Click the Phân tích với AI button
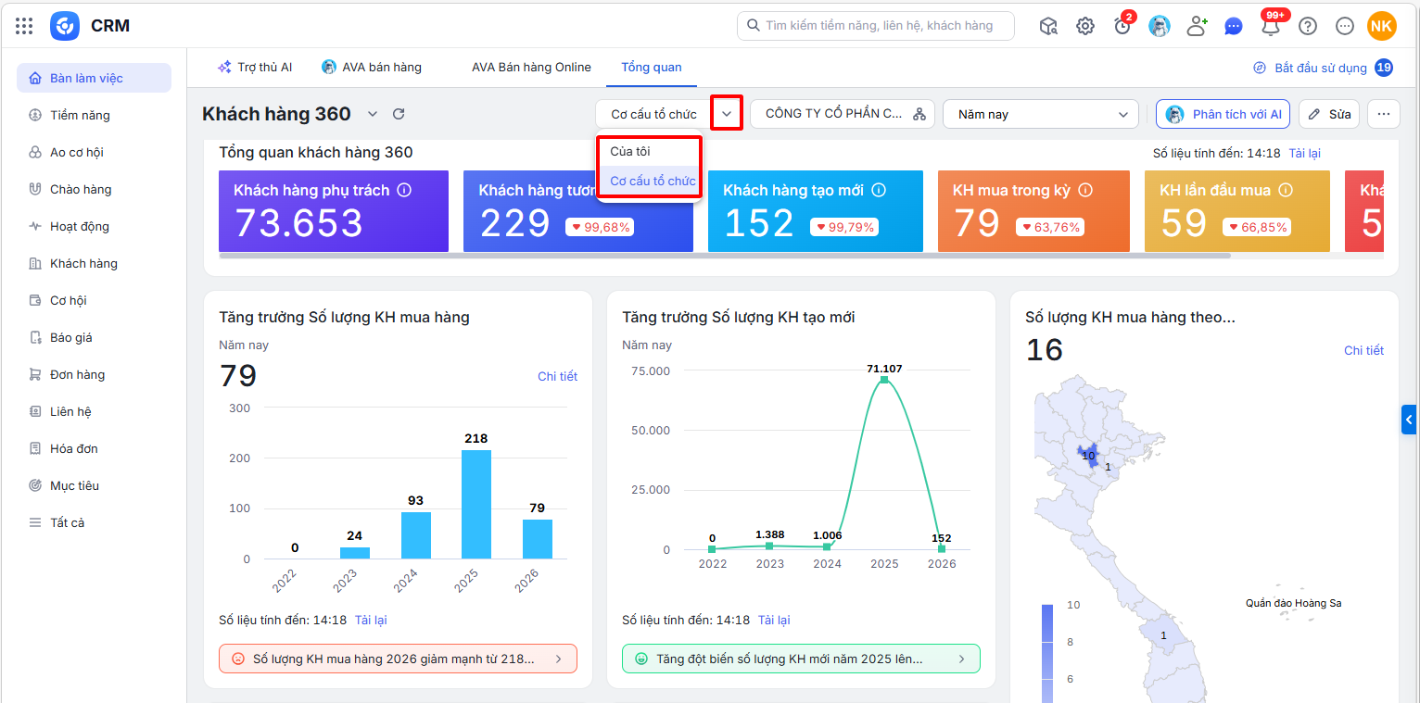Image resolution: width=1420 pixels, height=703 pixels. coord(1223,114)
